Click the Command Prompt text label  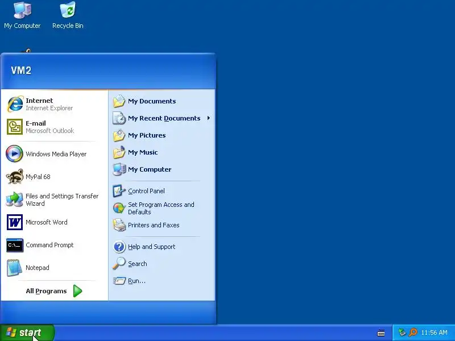click(49, 245)
